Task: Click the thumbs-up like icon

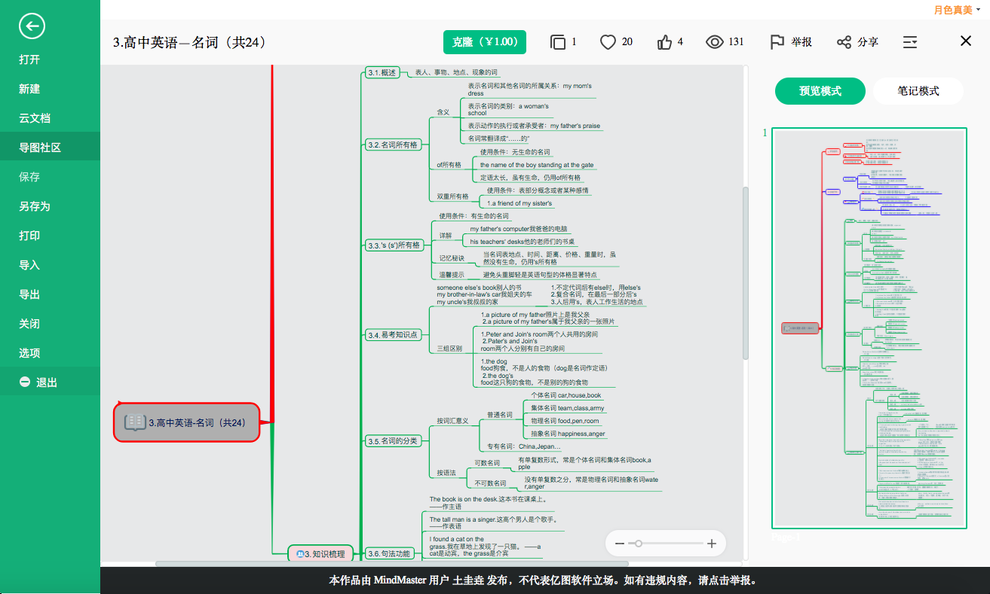Action: click(x=664, y=42)
